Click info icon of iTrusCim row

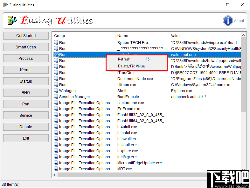point(56,72)
